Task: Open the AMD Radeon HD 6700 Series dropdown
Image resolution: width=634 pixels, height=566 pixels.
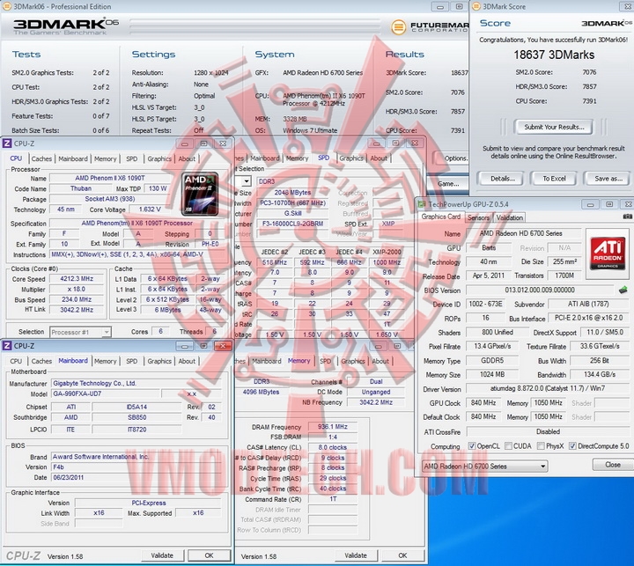Action: pos(485,467)
